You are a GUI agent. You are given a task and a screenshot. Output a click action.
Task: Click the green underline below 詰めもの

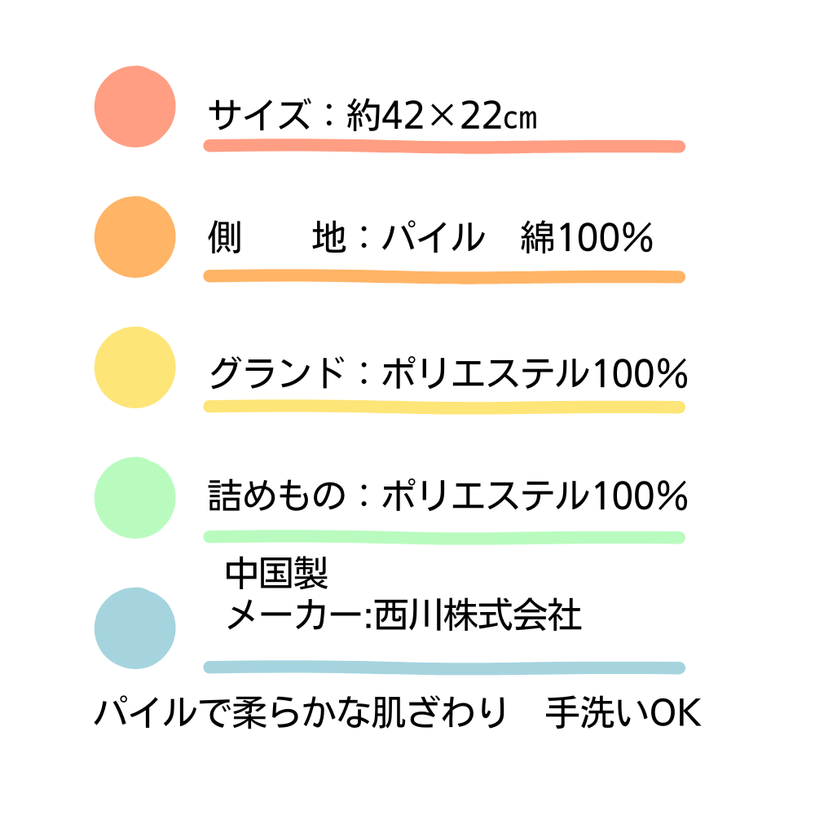point(444,537)
